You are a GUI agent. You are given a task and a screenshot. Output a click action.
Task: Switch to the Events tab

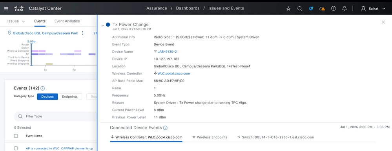[x=40, y=21]
